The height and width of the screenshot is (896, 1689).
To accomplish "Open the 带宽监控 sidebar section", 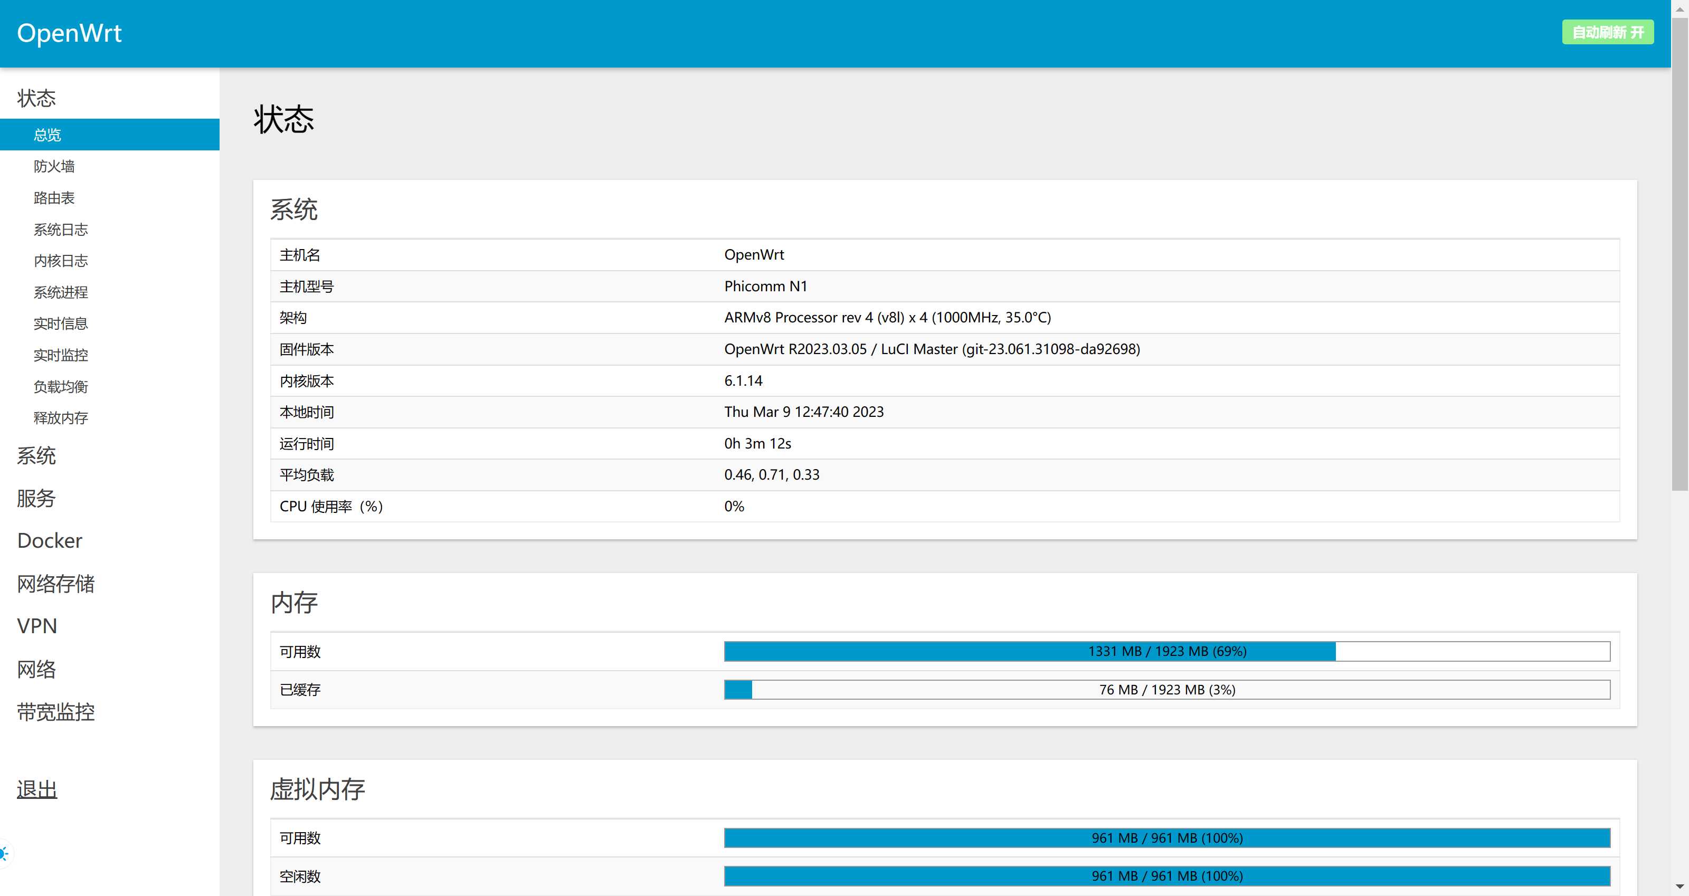I will click(56, 712).
